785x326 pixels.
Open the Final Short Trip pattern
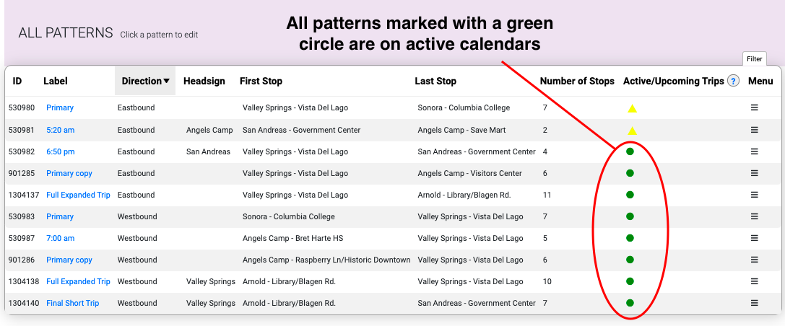click(x=73, y=303)
